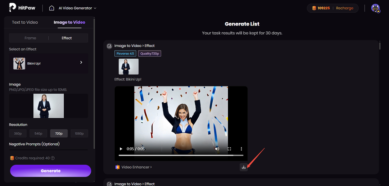The width and height of the screenshot is (389, 186).
Task: Choose the Effect mode
Action: pyautogui.click(x=67, y=38)
